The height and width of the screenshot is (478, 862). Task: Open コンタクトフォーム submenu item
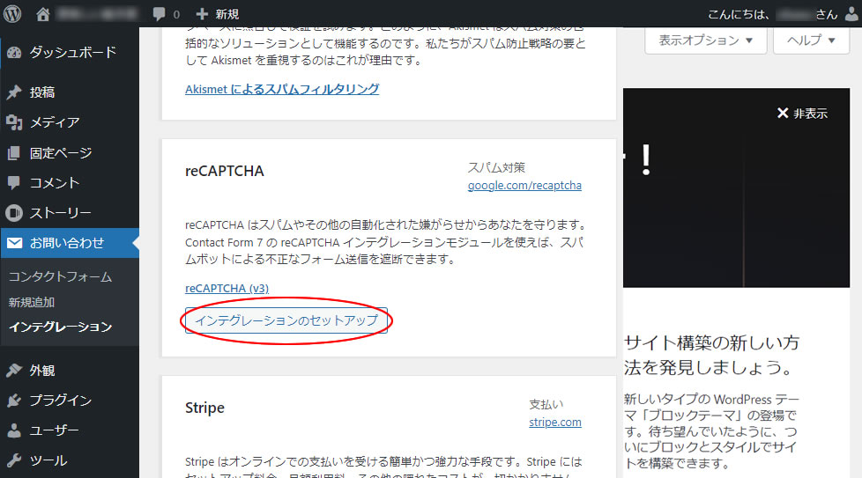[61, 276]
